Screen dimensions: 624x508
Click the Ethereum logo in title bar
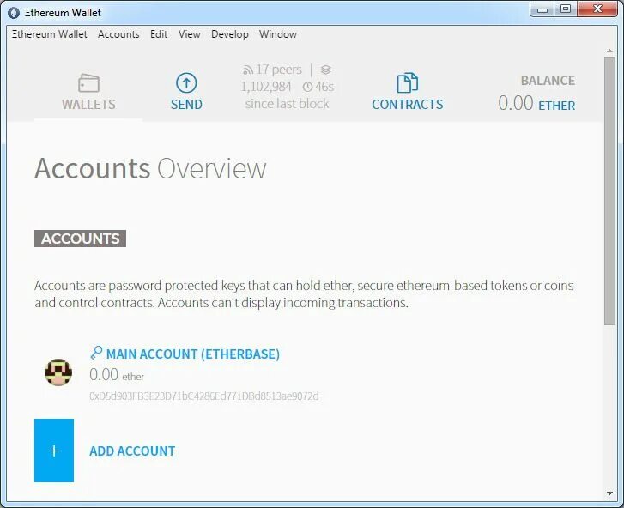(14, 13)
